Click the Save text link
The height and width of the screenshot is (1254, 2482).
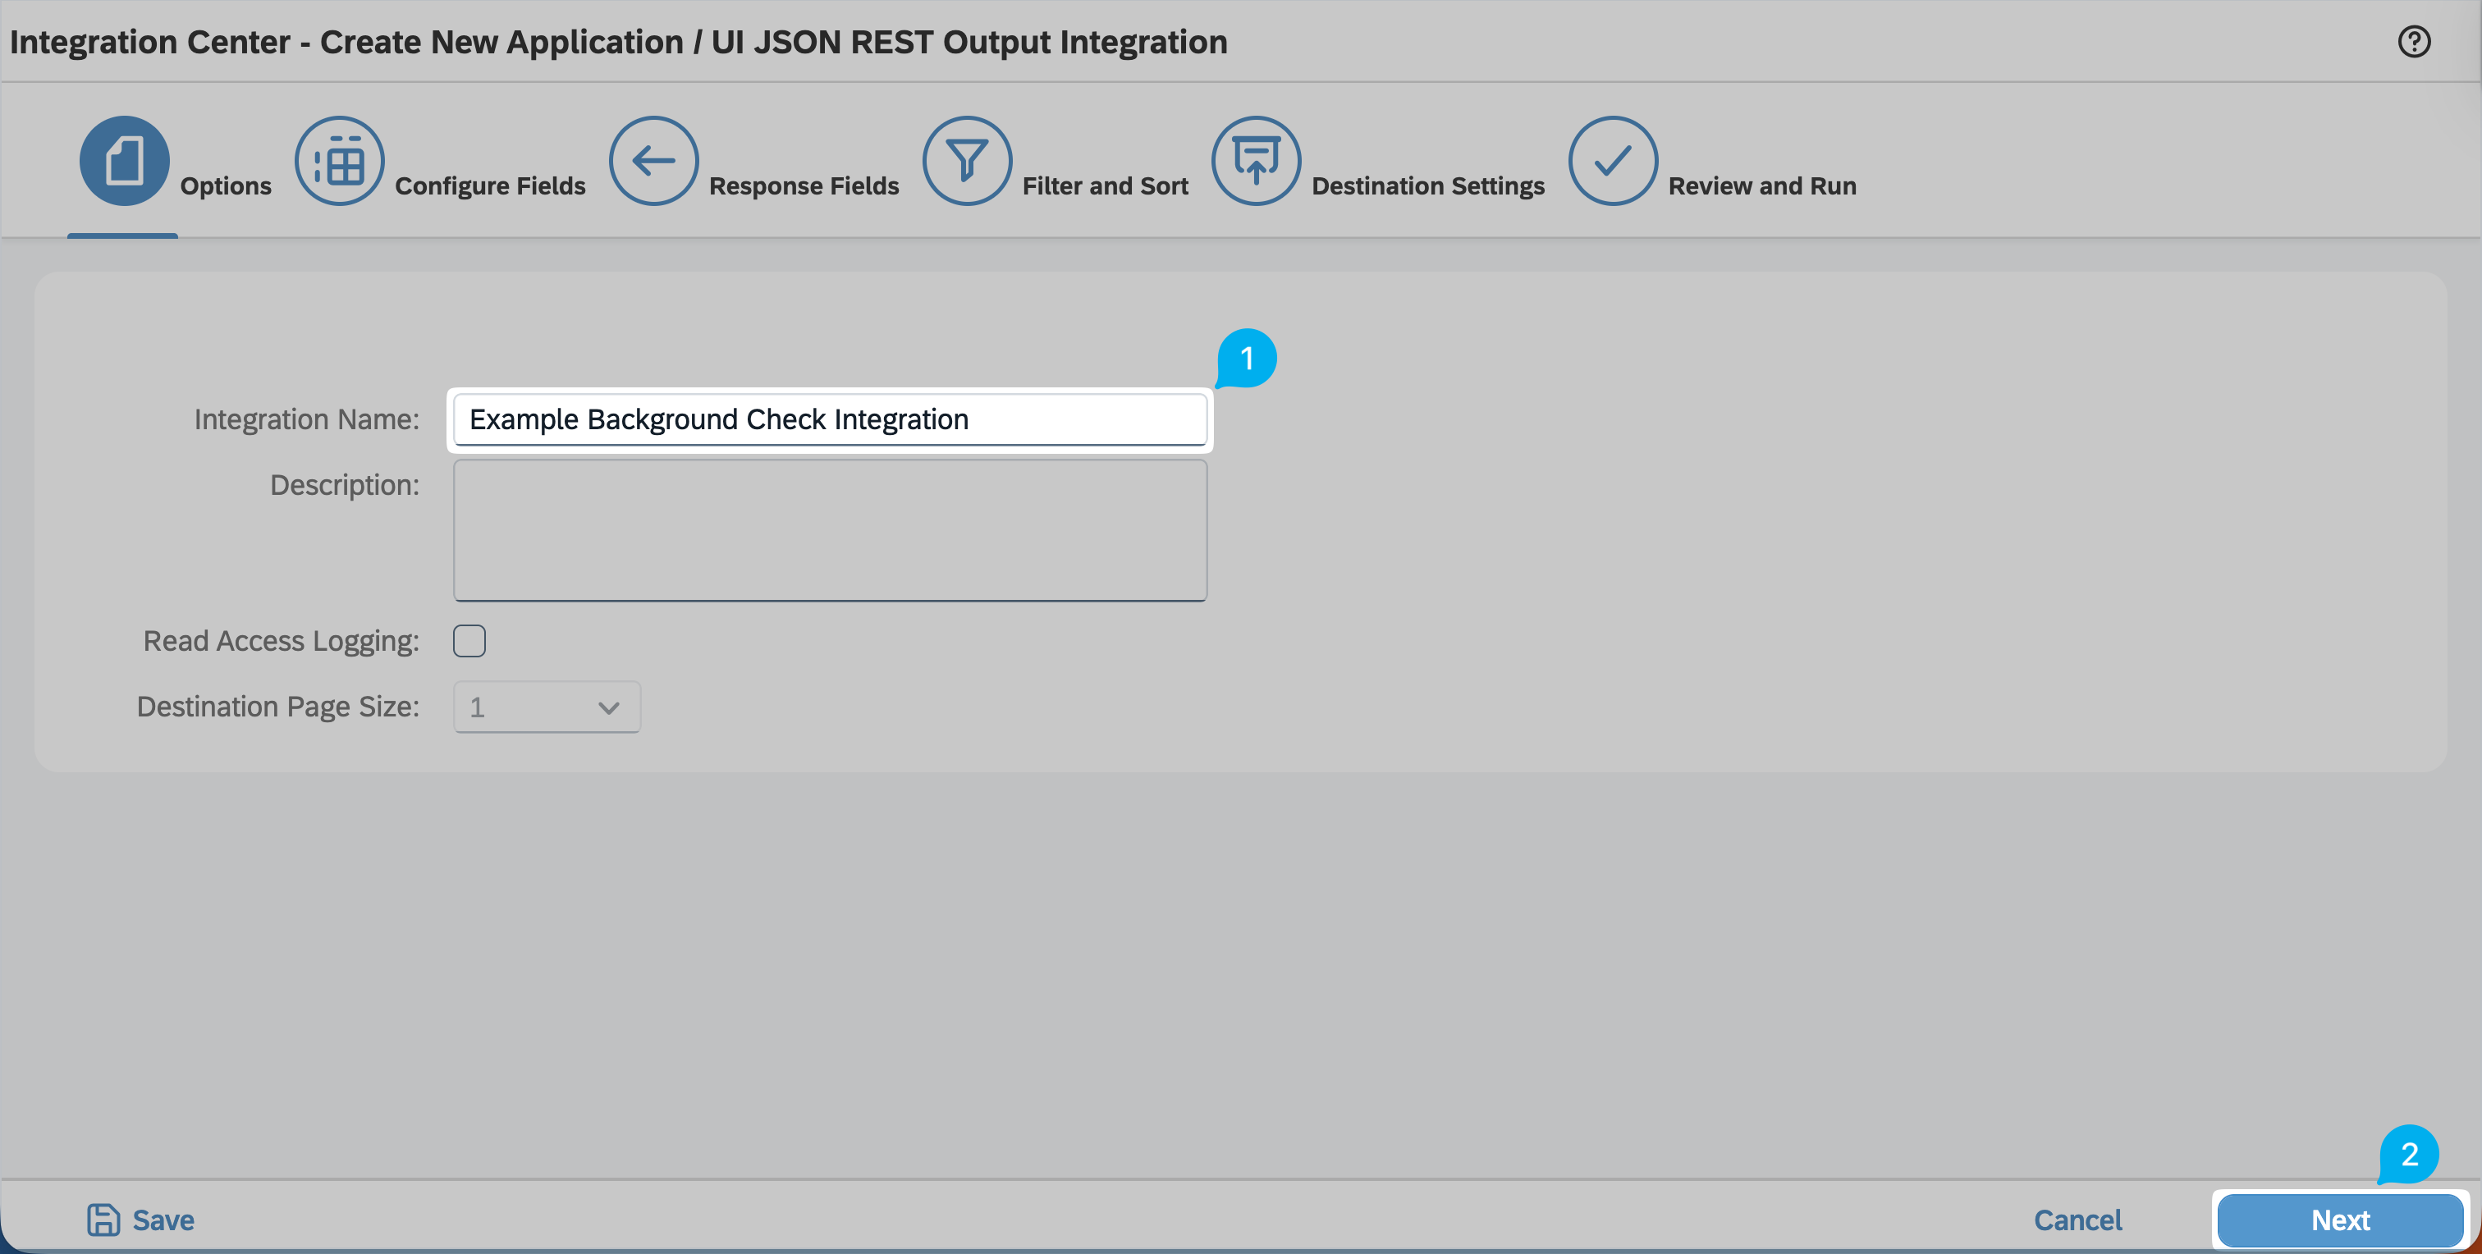coord(163,1220)
